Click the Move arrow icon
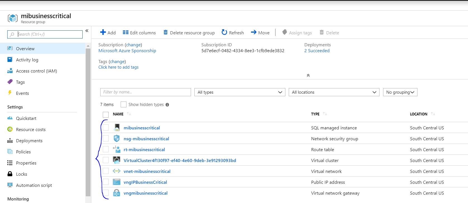The width and height of the screenshot is (468, 203). click(x=254, y=32)
